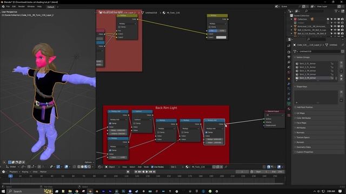Click the pin icon in node editor header
This screenshot has height=194, width=346.
click(226, 167)
